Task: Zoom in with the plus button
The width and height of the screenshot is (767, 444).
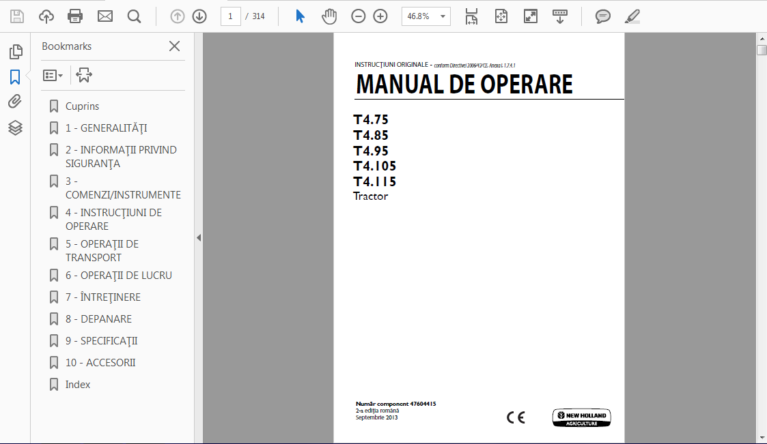Action: 380,16
